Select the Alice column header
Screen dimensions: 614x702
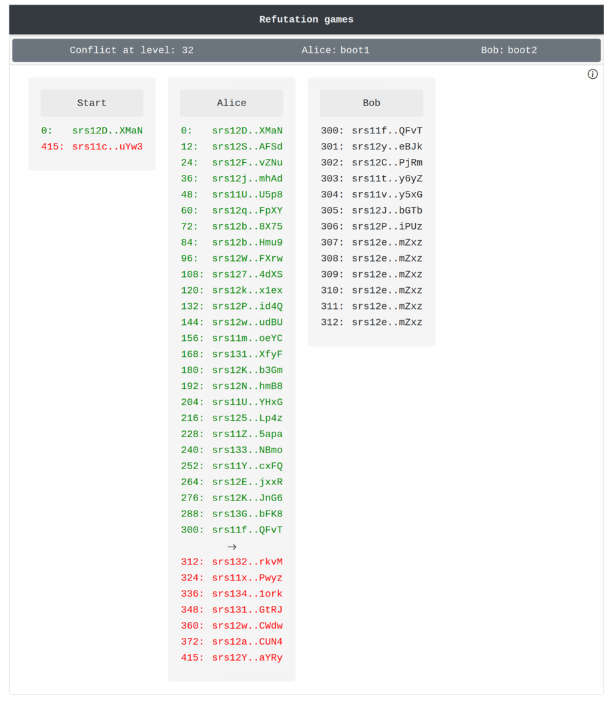pos(232,103)
